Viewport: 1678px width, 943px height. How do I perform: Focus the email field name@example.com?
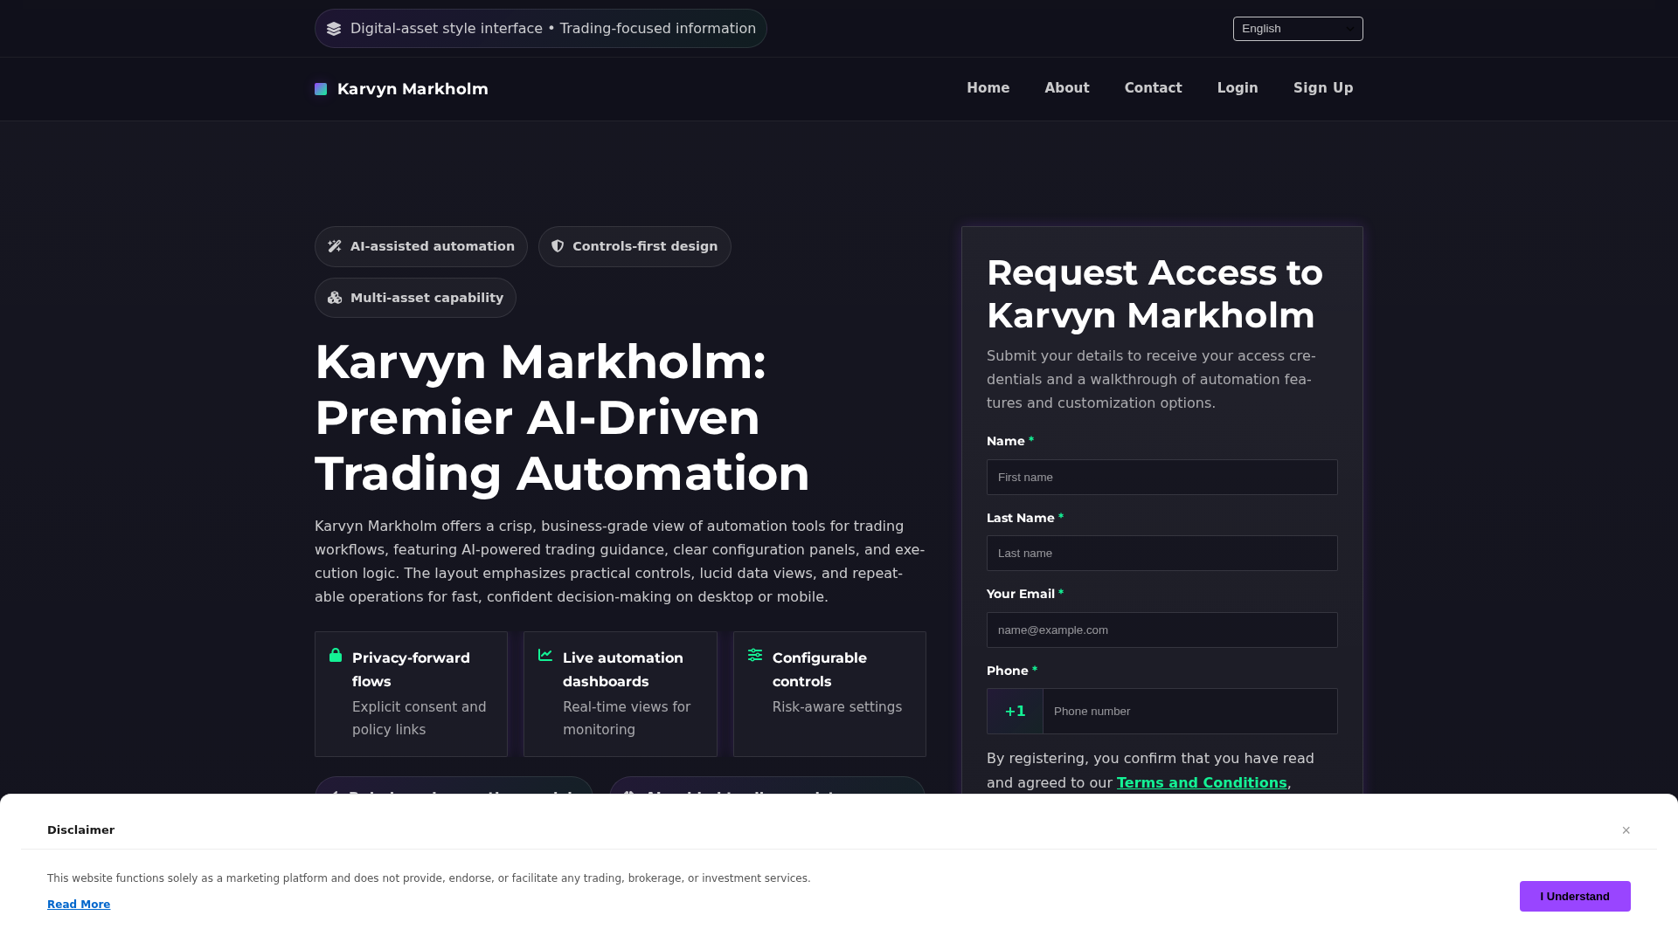click(x=1162, y=630)
